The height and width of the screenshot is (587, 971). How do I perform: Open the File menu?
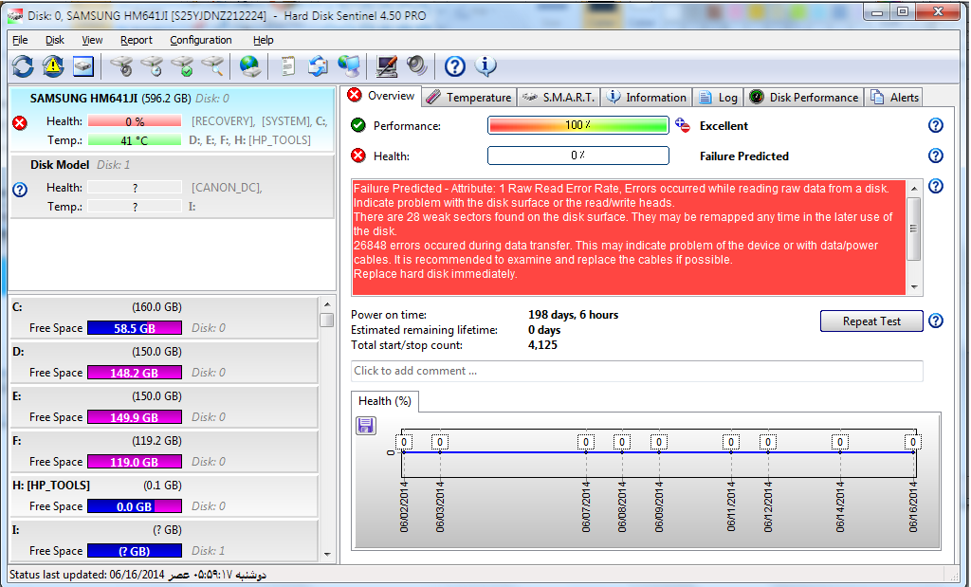[20, 40]
